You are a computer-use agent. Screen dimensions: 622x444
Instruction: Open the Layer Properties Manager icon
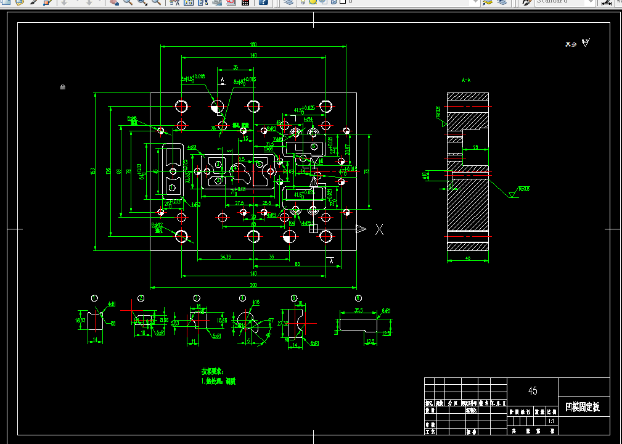click(x=288, y=2)
